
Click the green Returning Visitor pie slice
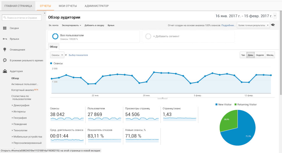[228, 120]
